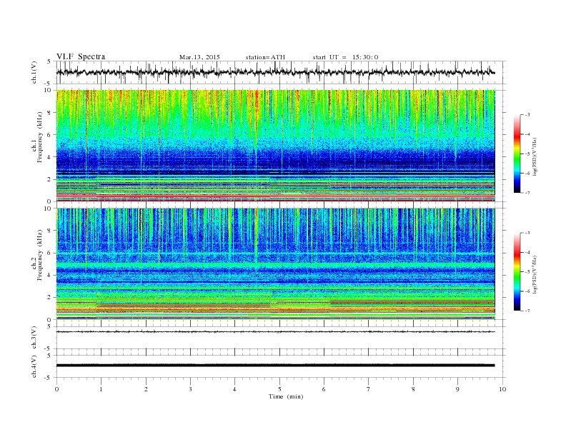566x437 pixels.
Task: Click the "8" kHz tick of ch.2 spectrogram
Action: (50, 231)
